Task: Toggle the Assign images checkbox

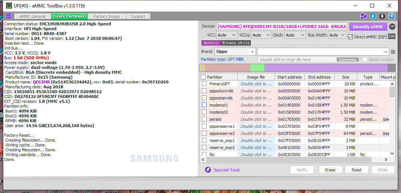Action: coord(365,59)
